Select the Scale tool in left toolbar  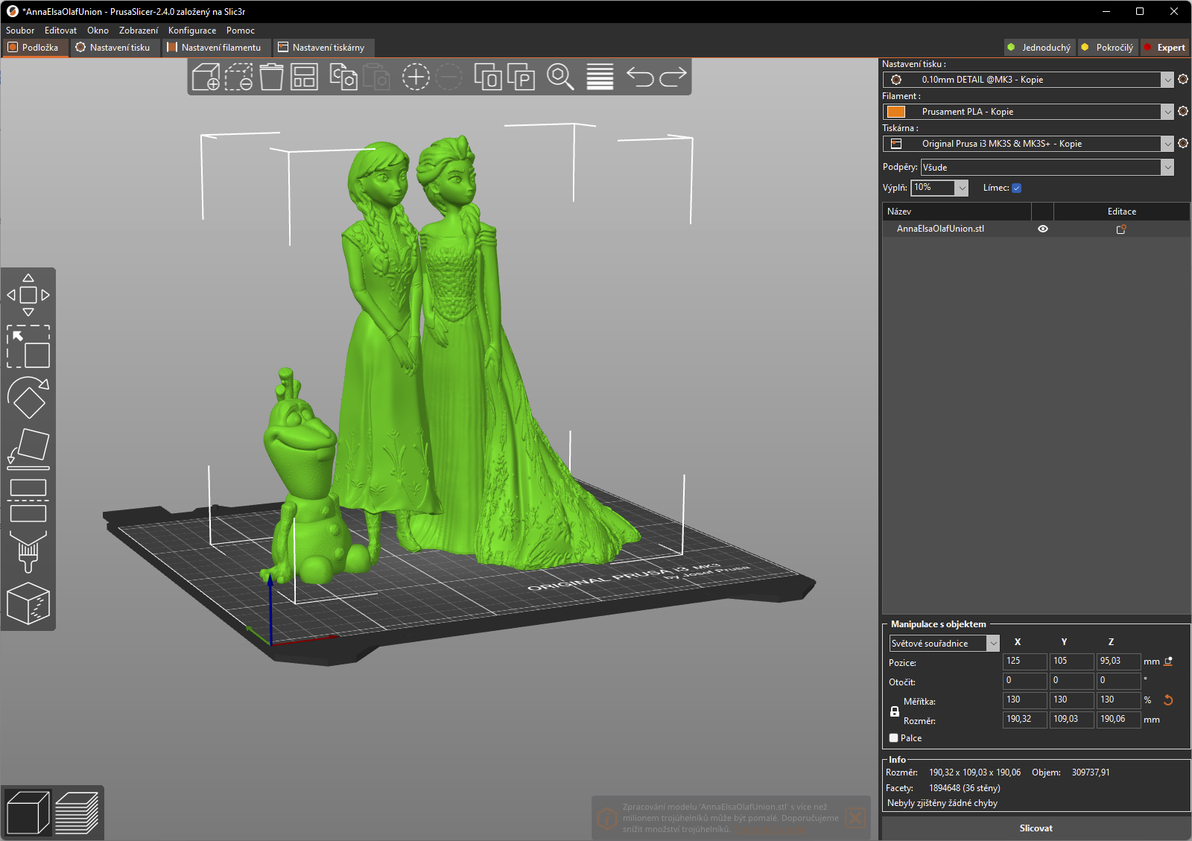click(x=28, y=346)
